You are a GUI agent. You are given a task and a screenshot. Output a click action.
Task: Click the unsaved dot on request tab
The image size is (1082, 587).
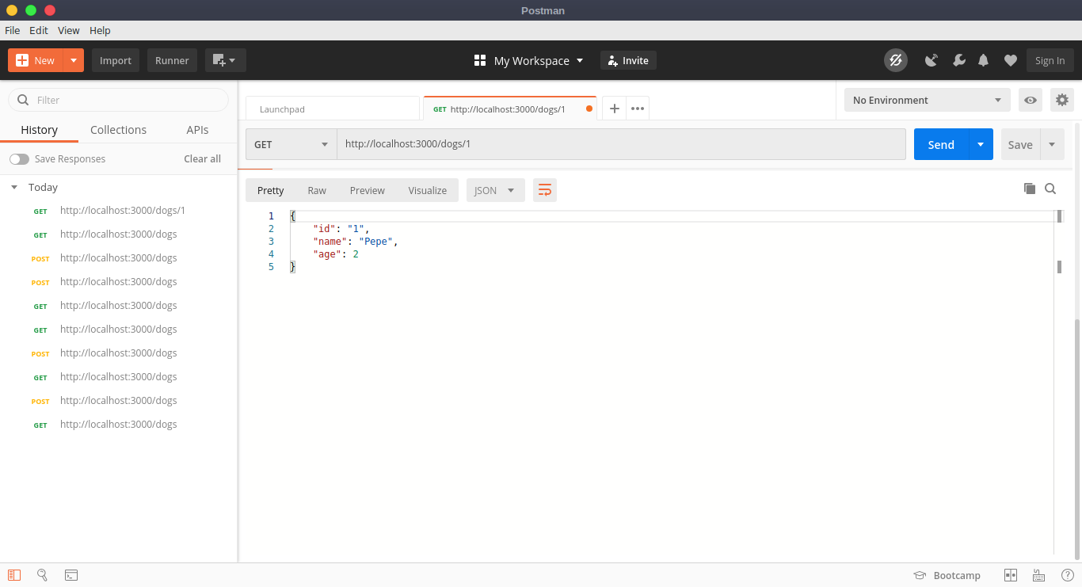589,109
